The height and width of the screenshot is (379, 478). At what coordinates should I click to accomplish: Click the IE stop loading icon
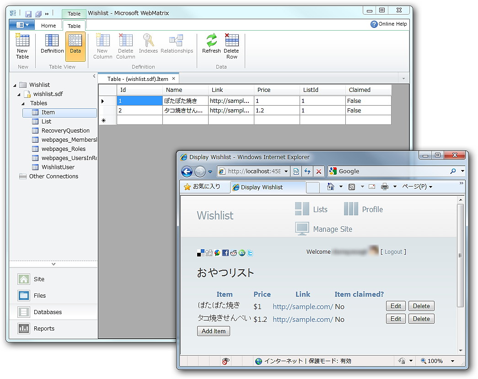coord(318,171)
